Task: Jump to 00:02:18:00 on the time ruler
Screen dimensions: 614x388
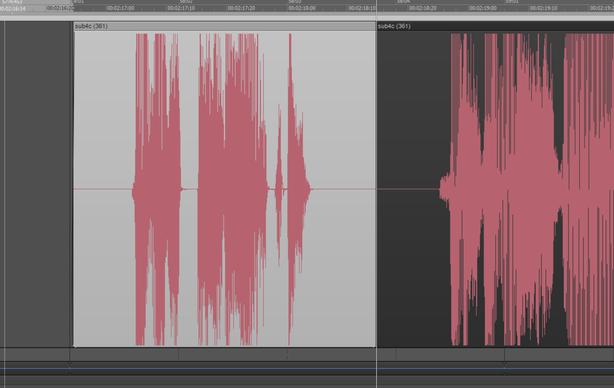Action: [302, 9]
